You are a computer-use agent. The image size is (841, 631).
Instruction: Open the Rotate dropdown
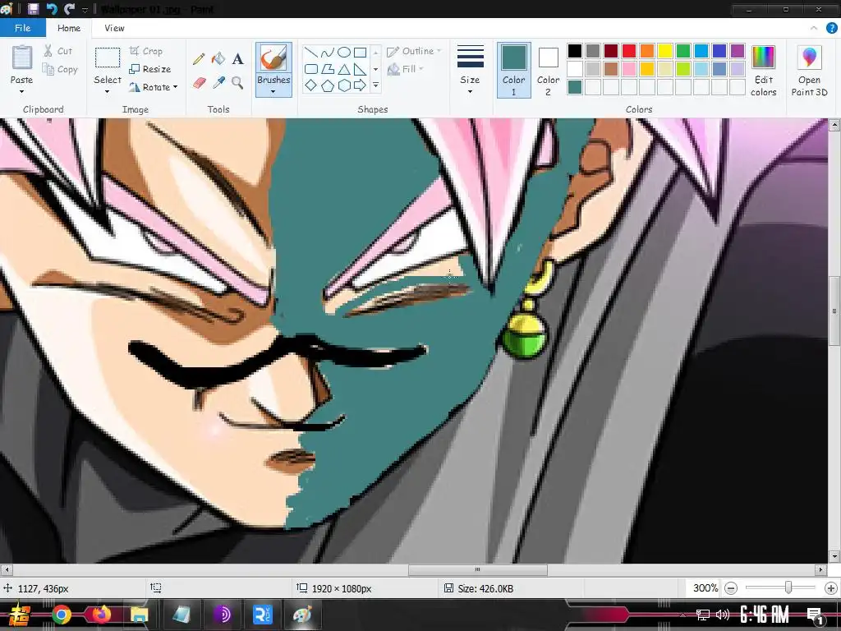[x=154, y=87]
